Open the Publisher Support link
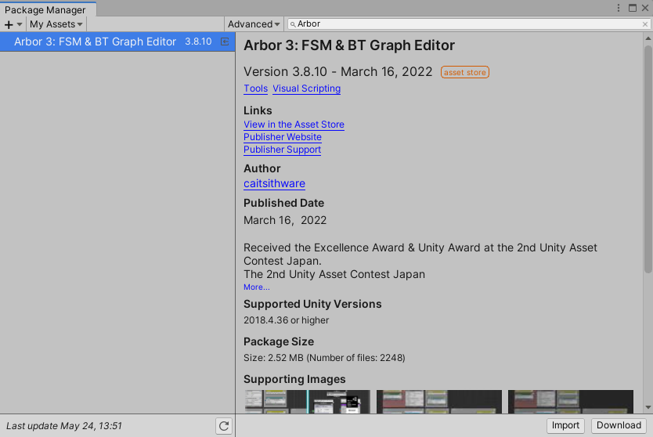Viewport: 653px width, 437px height. [x=282, y=150]
